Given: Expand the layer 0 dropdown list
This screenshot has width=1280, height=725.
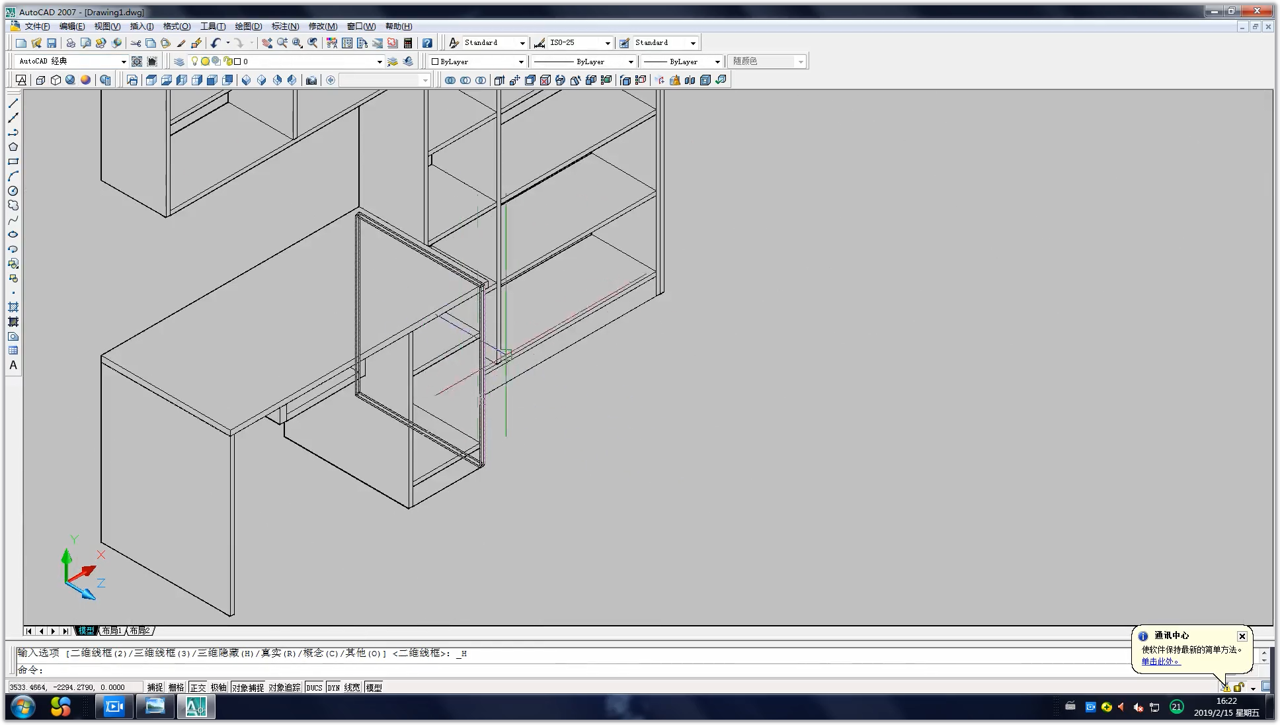Looking at the screenshot, I should (x=380, y=62).
